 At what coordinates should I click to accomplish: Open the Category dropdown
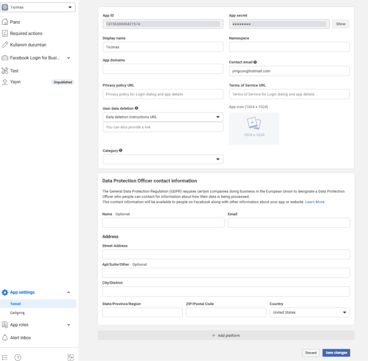pos(163,159)
